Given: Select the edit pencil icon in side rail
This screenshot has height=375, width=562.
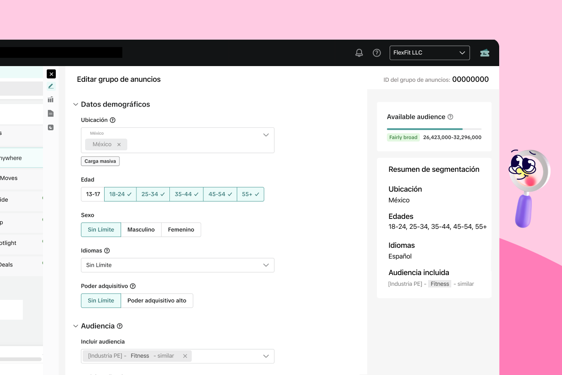Looking at the screenshot, I should point(51,86).
